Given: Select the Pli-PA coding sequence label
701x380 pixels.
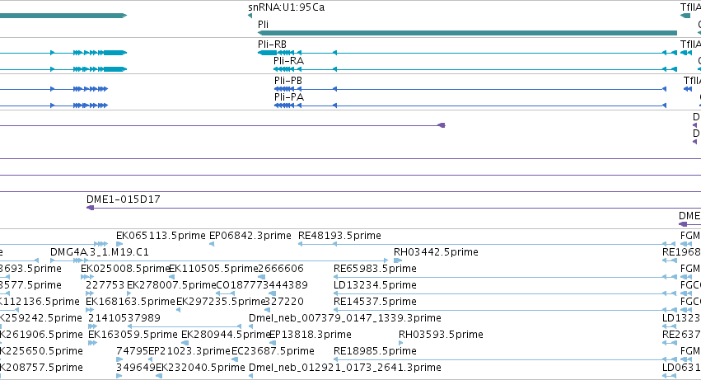Looking at the screenshot, I should pos(289,97).
